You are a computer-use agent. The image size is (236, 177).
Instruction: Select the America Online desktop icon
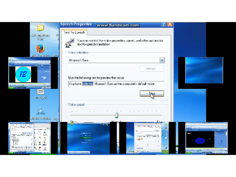(x=40, y=114)
